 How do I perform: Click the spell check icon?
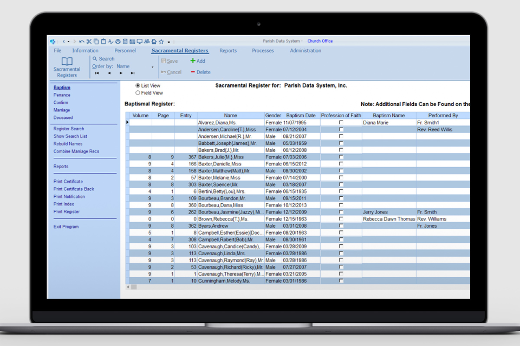click(x=110, y=42)
